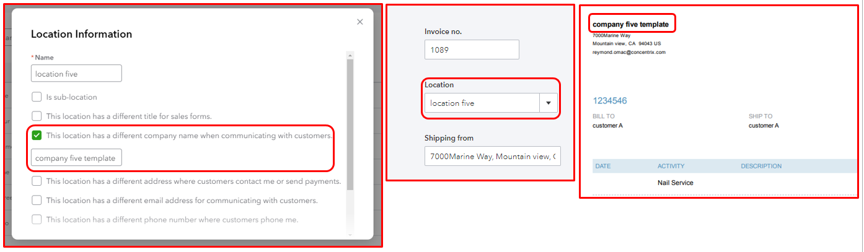Enable the Is sub-location checkbox
The image size is (864, 252).
(37, 97)
